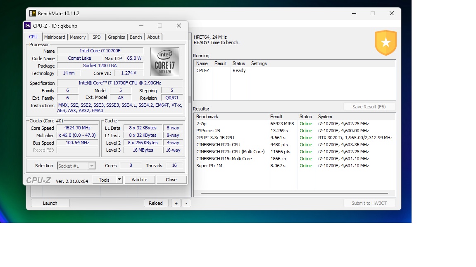Select CINEBENCH R15: Multi Core row

coord(295,159)
